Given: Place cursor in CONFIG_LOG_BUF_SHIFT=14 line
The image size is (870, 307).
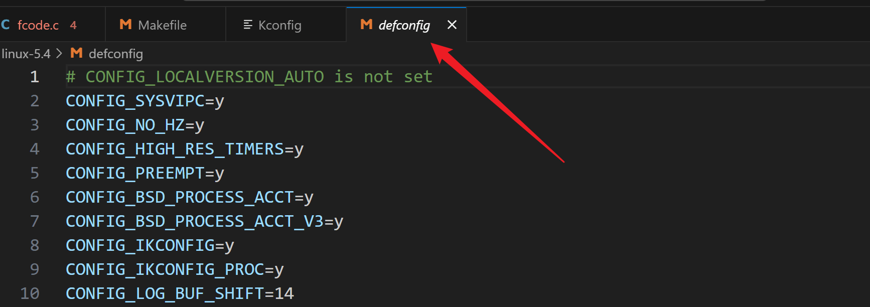Looking at the screenshot, I should click(179, 293).
